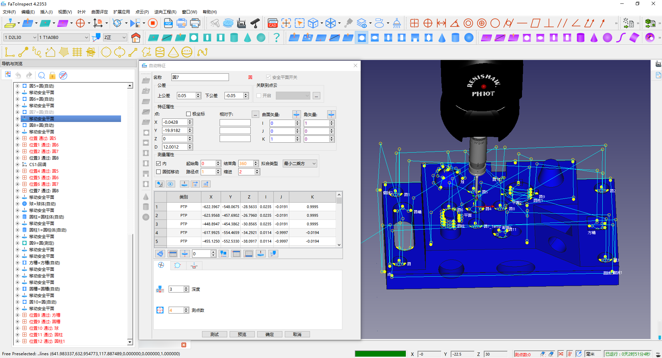Expand the 球=球体(自动) tree node

coord(17,204)
